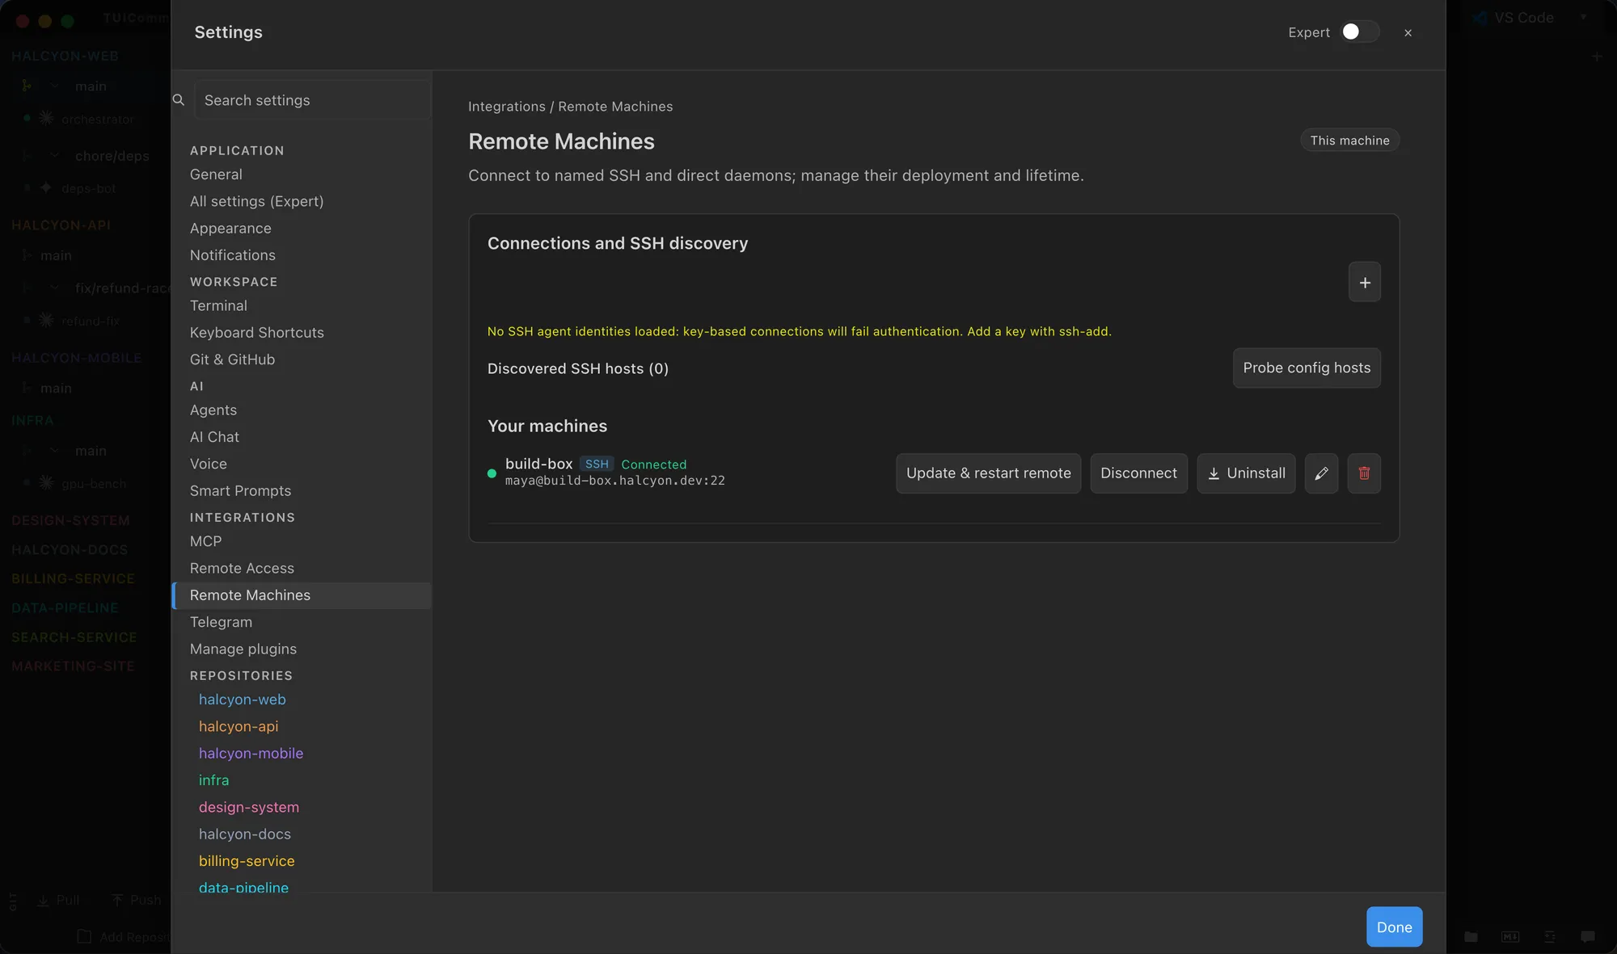Click Probe config hosts button
Viewport: 1617px width, 954px height.
1307,368
